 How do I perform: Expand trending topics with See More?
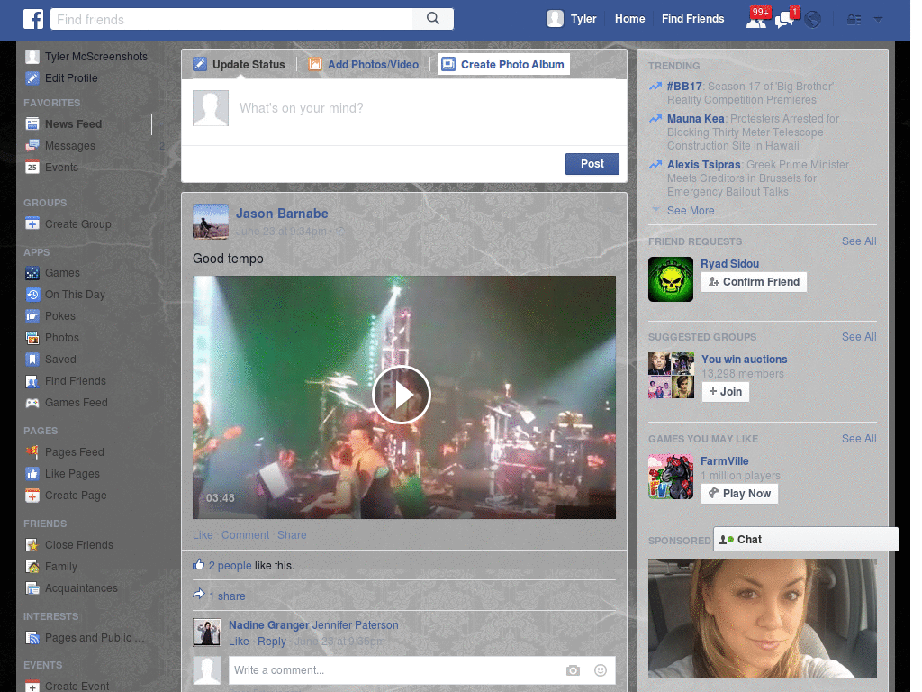point(691,211)
